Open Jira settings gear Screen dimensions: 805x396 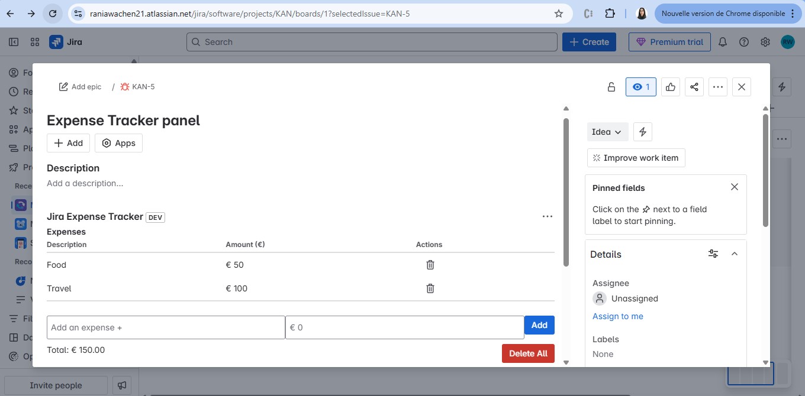pyautogui.click(x=765, y=42)
